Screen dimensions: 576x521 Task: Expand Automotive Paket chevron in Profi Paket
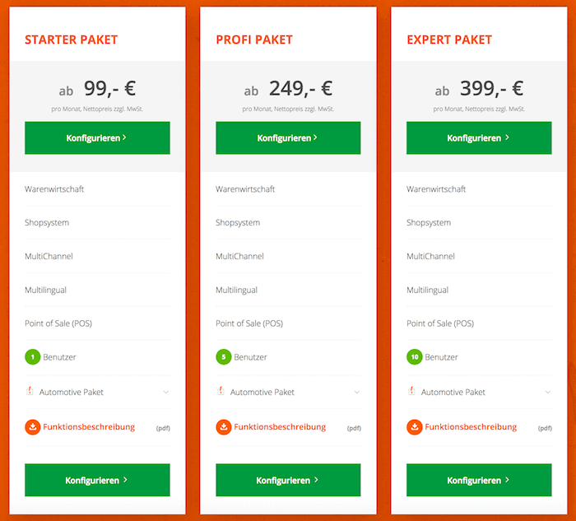(356, 392)
